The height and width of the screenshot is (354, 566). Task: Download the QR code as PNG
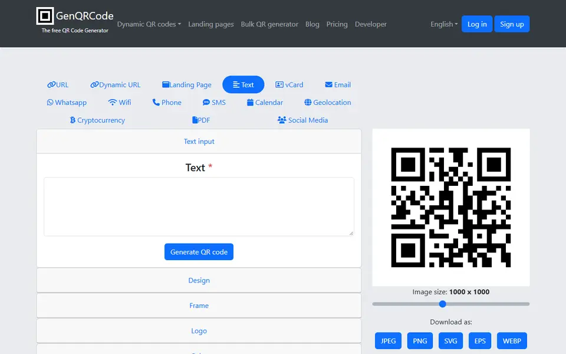[x=420, y=340]
